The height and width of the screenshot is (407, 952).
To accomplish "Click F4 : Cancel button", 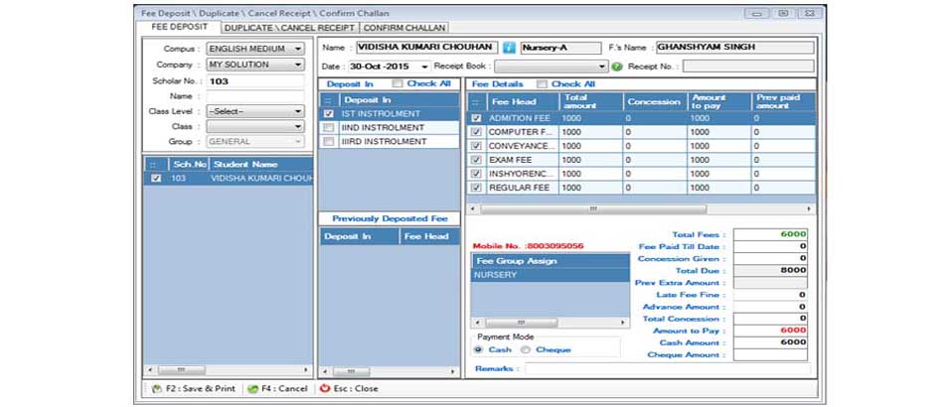I will 277,389.
